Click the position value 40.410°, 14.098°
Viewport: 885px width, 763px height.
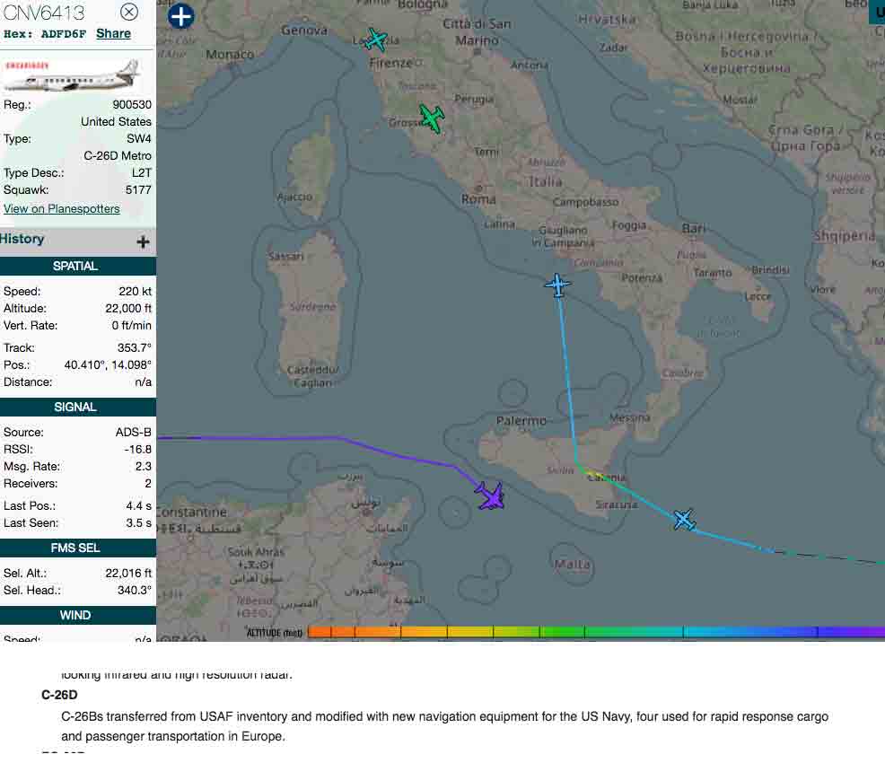(x=108, y=365)
